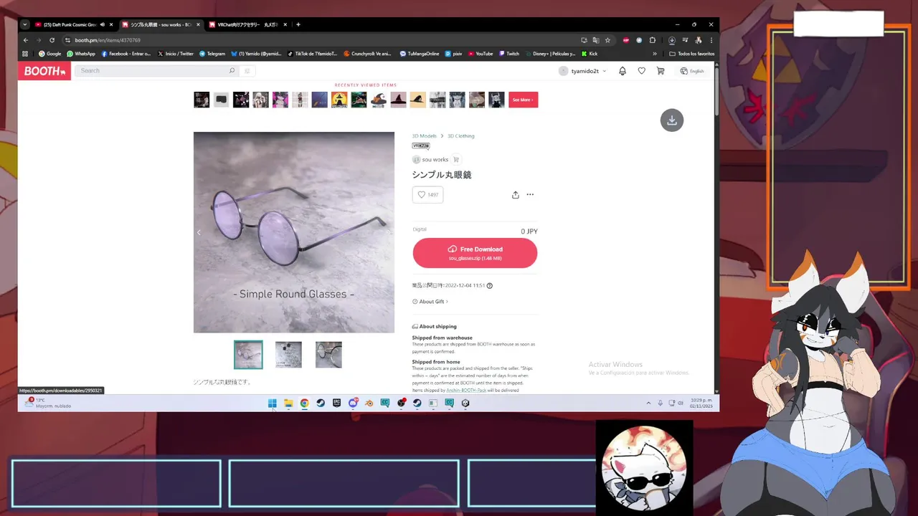The width and height of the screenshot is (918, 516).
Task: Open the search filter options icon
Action: point(247,71)
